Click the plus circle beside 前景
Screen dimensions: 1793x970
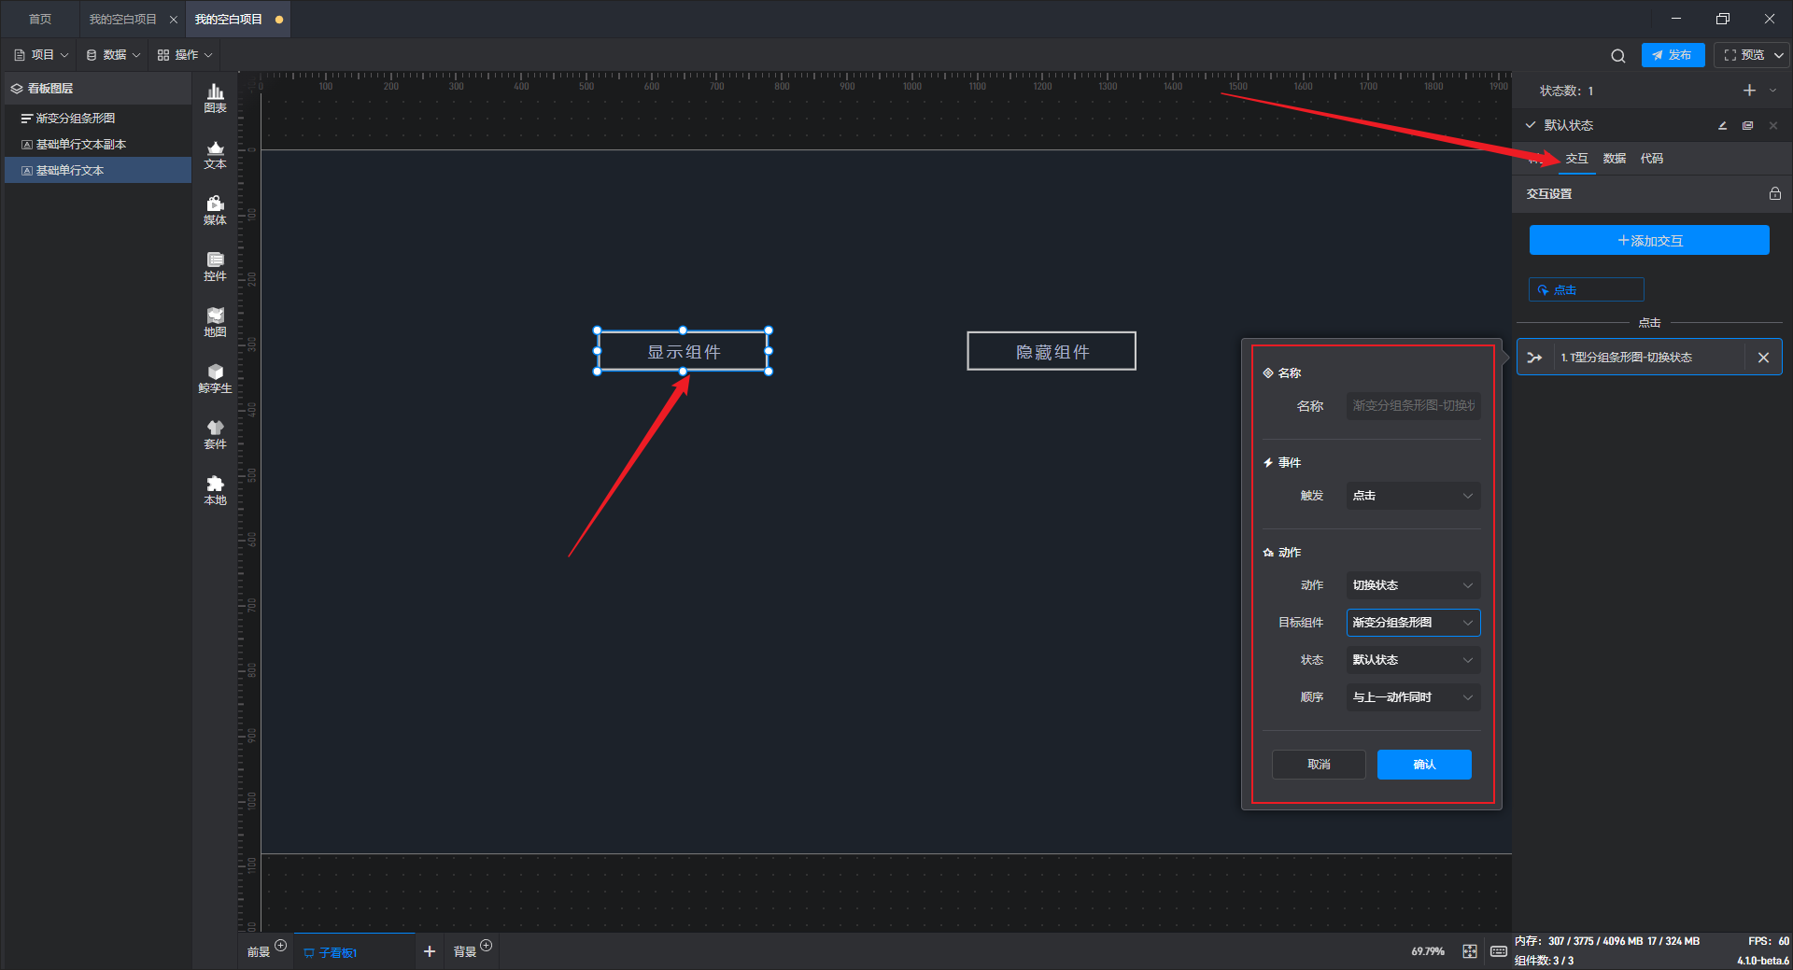[280, 946]
